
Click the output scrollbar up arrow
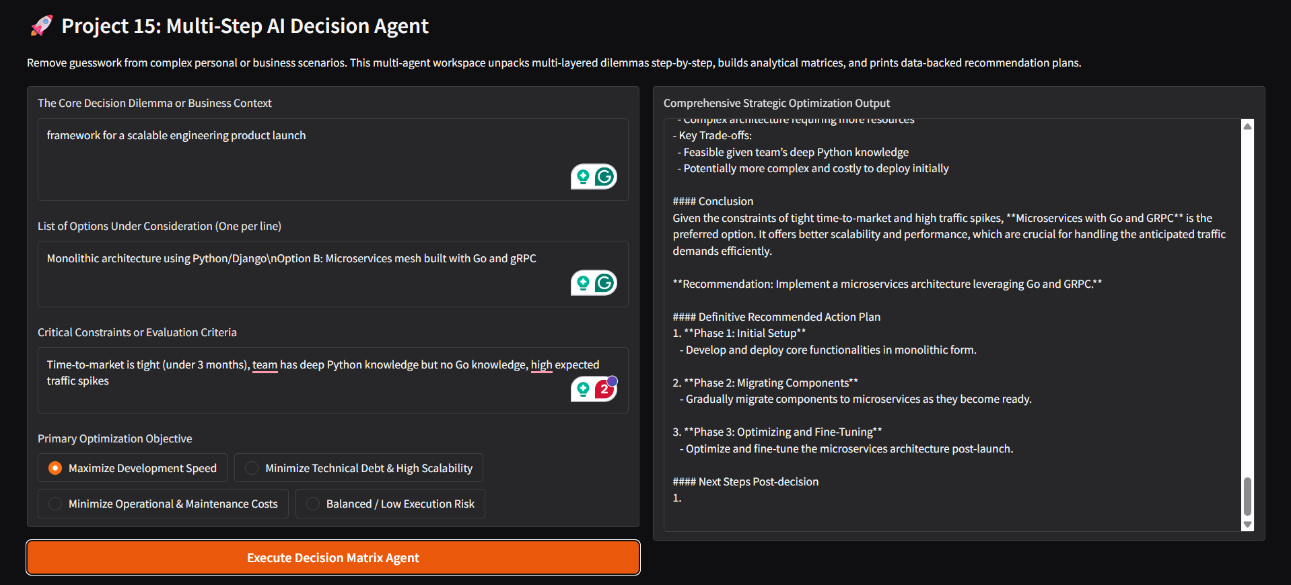[1247, 126]
